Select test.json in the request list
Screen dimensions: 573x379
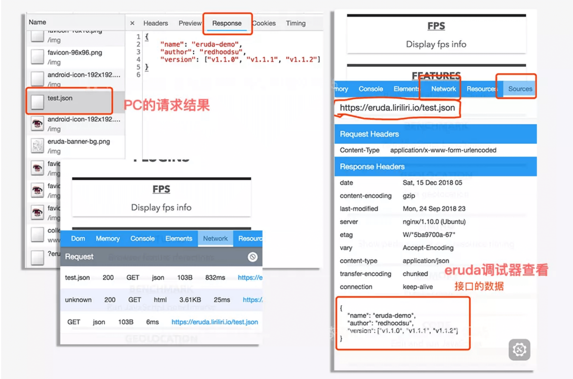[x=75, y=102]
